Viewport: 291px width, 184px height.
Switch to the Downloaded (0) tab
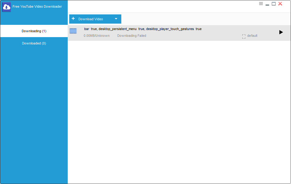[x=34, y=43]
